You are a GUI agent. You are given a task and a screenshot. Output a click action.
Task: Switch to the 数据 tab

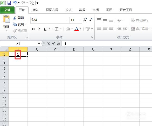pos(82,10)
